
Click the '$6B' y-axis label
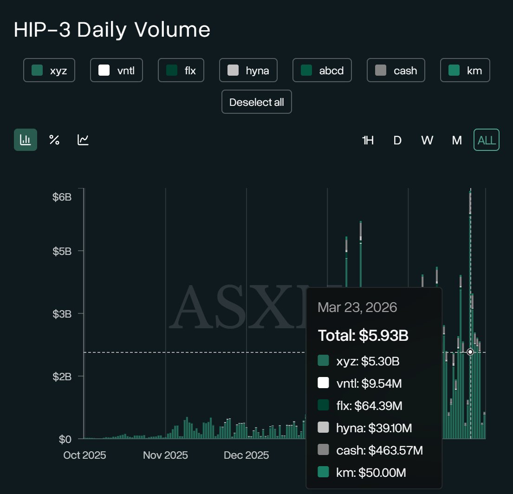[62, 197]
